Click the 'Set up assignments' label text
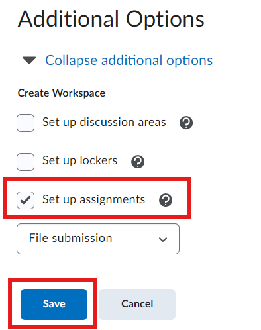 click(93, 200)
